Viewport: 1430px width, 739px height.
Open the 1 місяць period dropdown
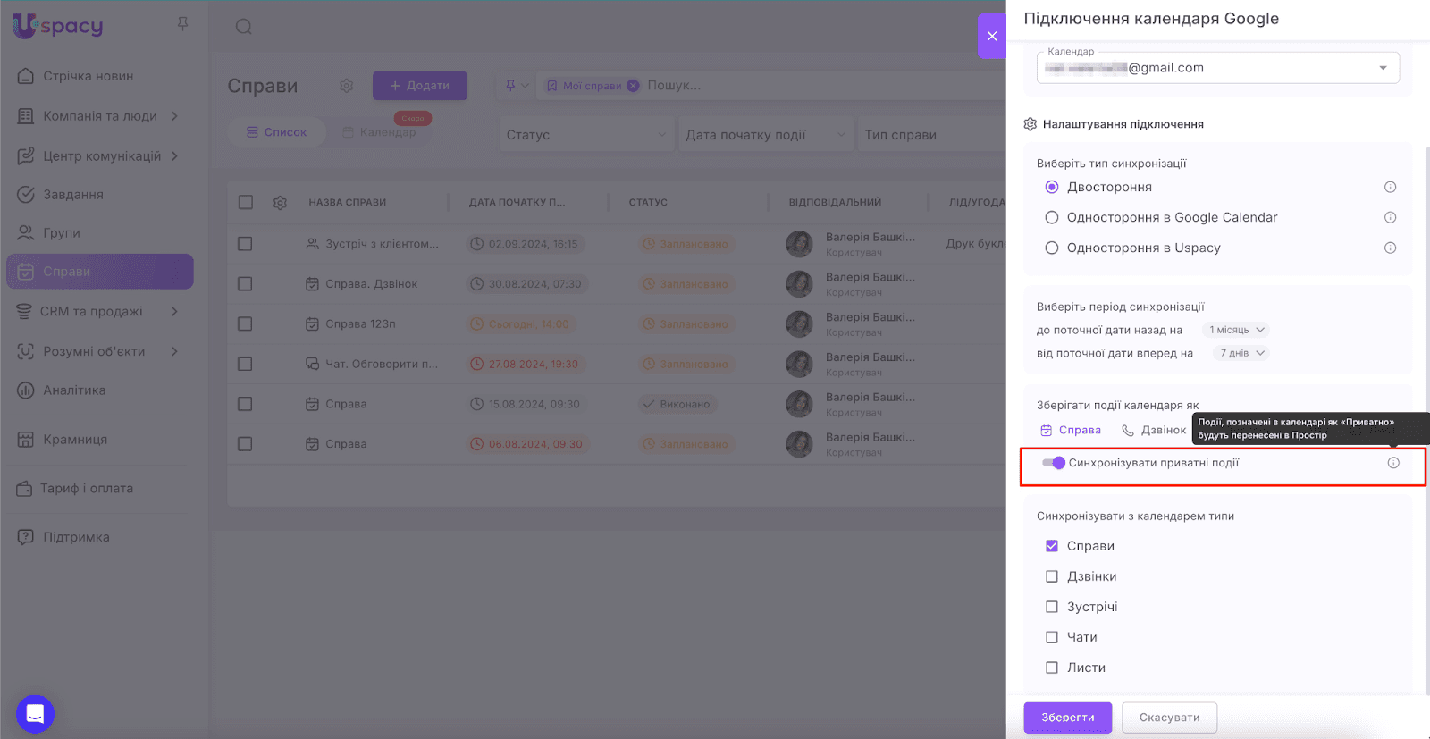click(1237, 330)
